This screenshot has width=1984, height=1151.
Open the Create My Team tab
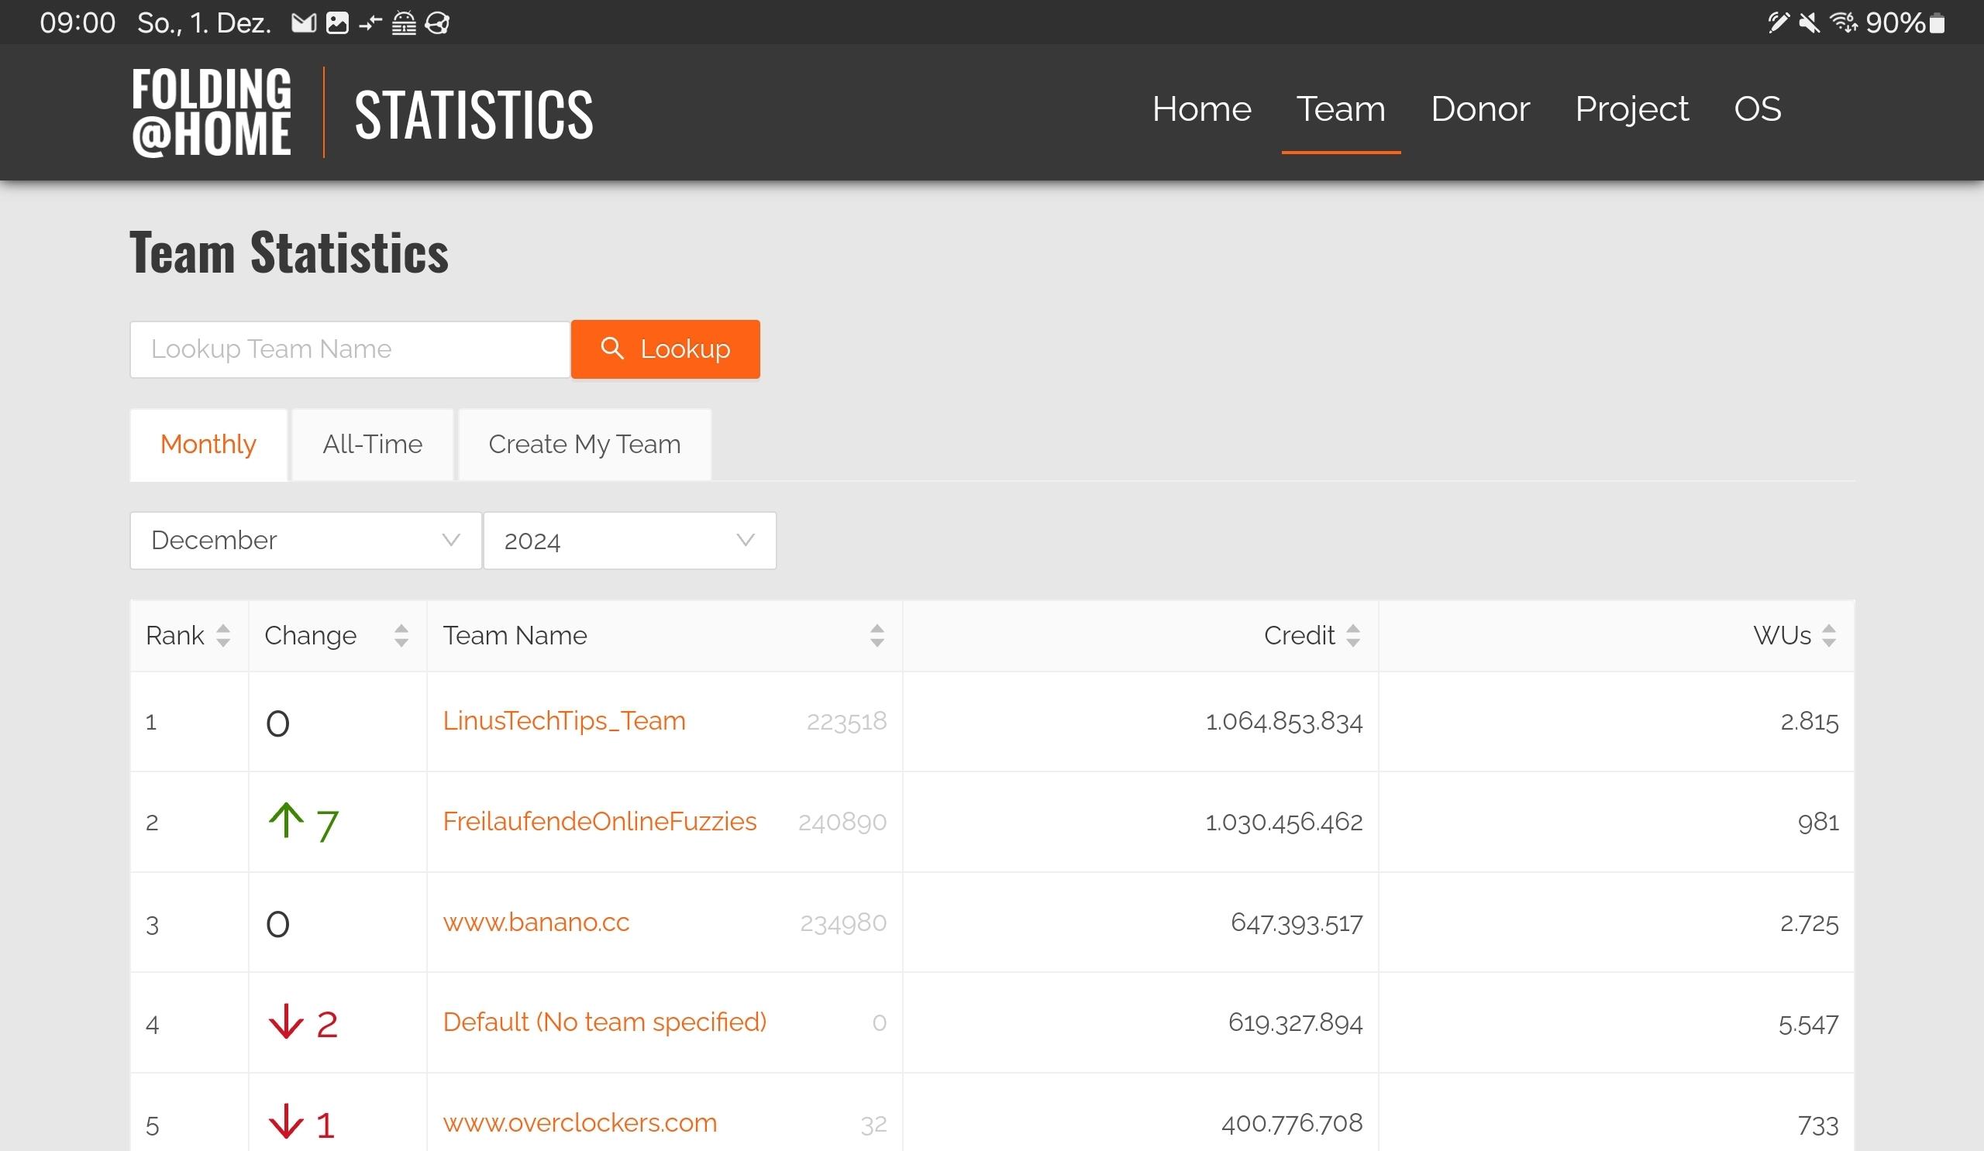point(584,445)
